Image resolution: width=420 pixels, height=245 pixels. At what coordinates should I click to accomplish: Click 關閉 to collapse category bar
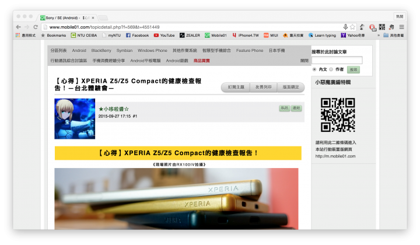304,61
